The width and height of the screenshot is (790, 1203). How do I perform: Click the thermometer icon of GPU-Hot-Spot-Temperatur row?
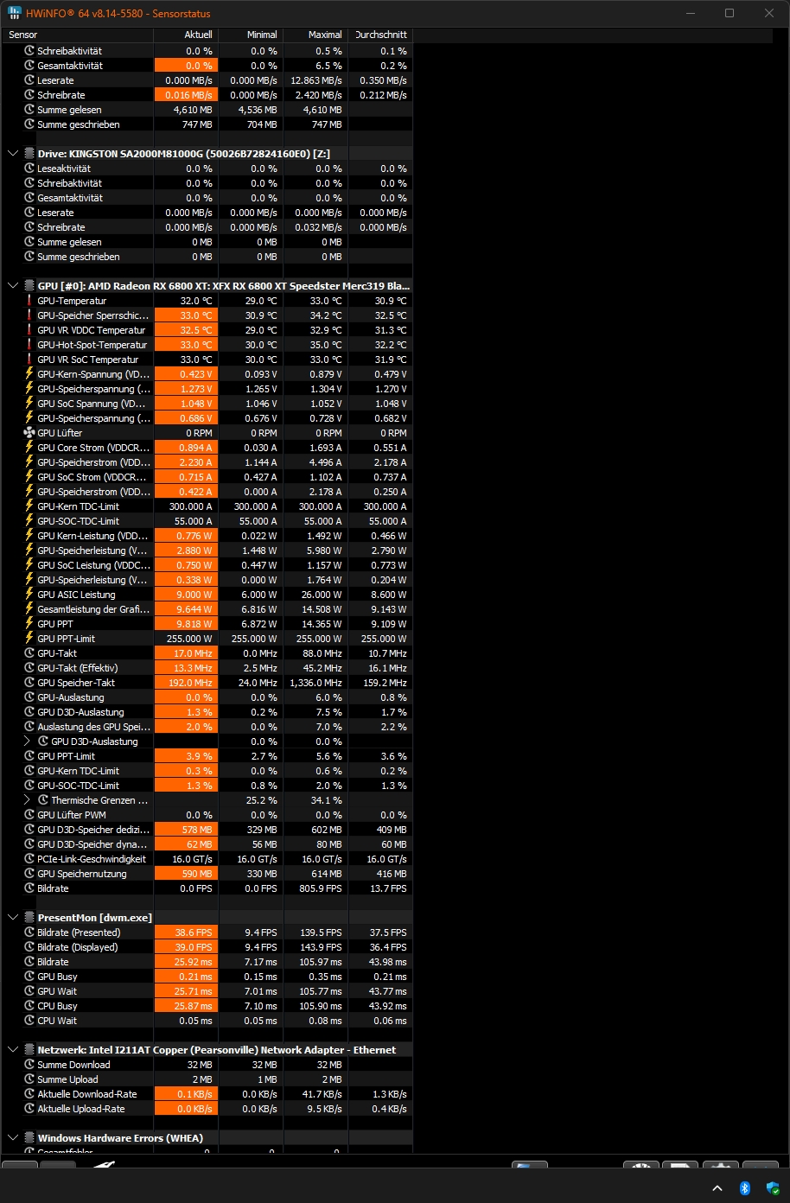click(29, 345)
